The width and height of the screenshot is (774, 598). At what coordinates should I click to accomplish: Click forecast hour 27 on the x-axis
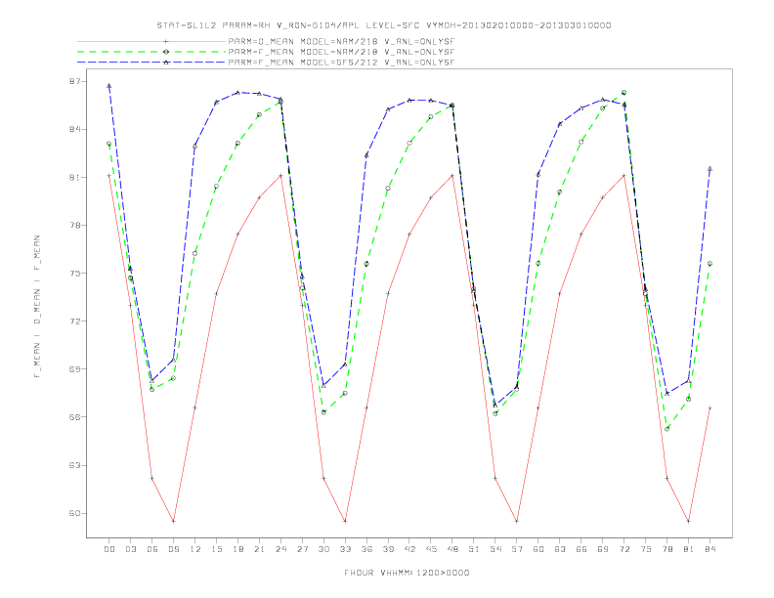(302, 549)
